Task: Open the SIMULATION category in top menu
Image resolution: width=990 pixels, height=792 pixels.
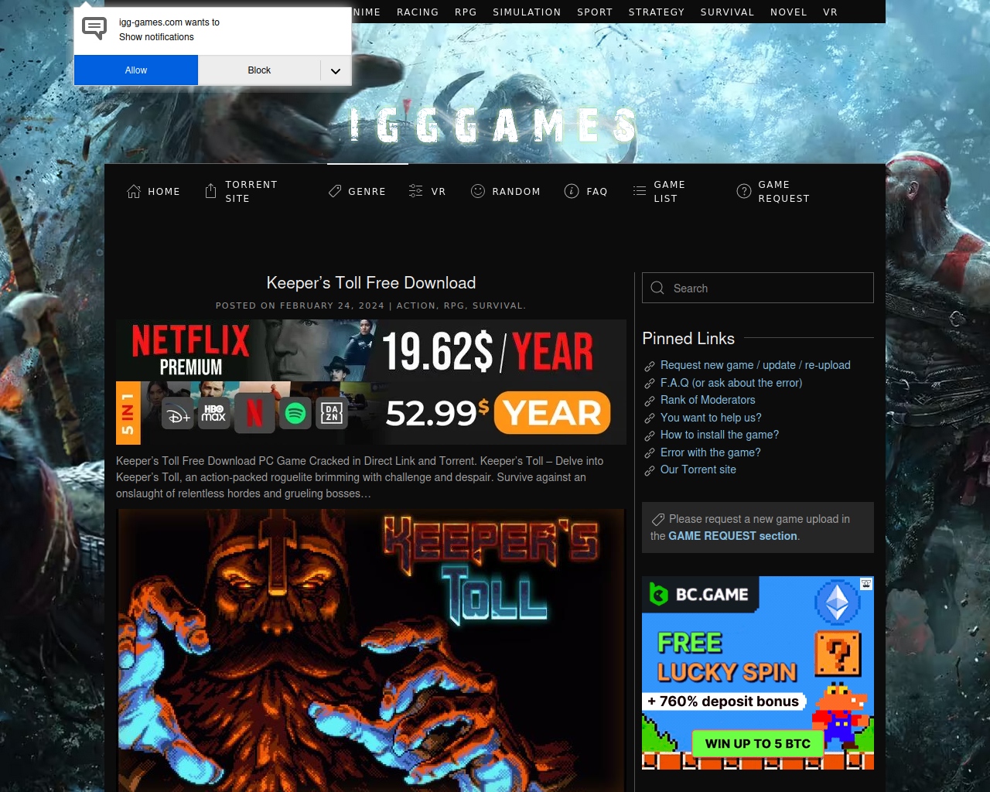Action: coord(527,12)
